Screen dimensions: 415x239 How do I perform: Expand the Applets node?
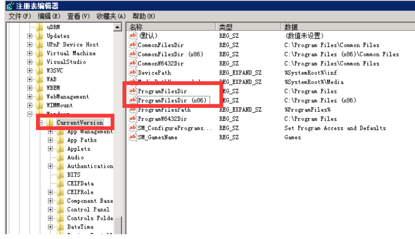click(50, 149)
